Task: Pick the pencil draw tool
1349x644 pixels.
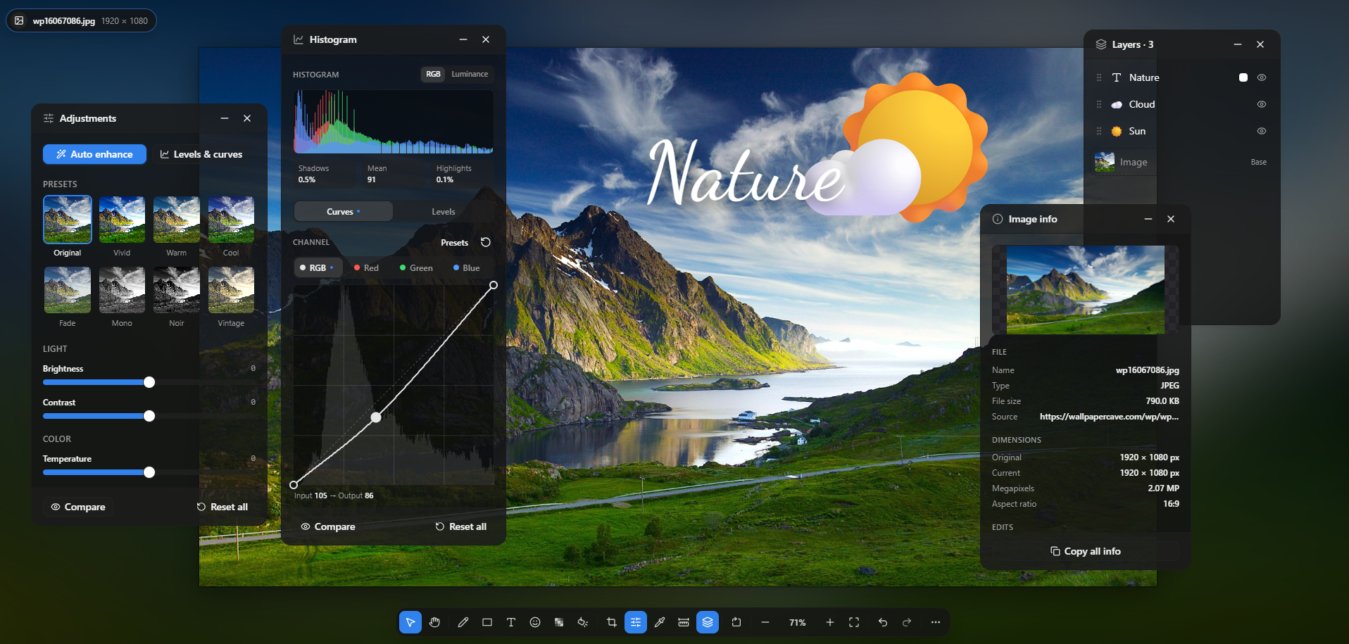Action: (x=463, y=622)
